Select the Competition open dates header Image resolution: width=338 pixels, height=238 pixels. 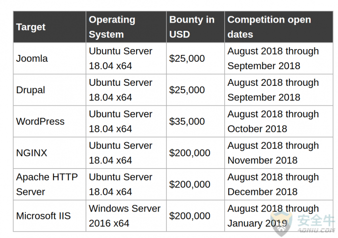click(279, 27)
